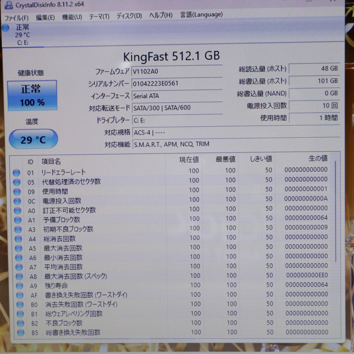Open the テーマ(T) menu

pos(99,17)
